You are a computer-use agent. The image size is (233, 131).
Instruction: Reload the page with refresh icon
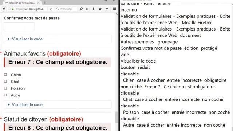tap(51, 9)
